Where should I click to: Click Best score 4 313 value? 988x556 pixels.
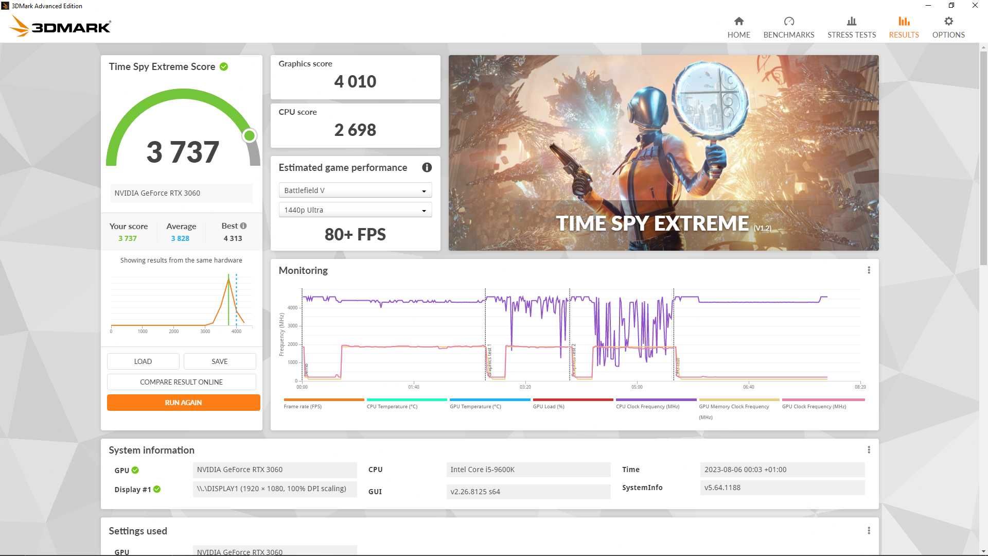pos(233,238)
